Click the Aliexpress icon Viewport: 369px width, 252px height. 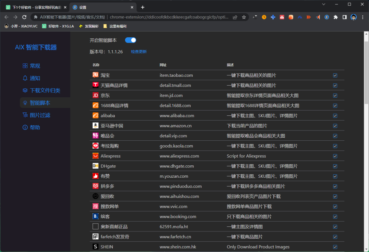[95, 156]
